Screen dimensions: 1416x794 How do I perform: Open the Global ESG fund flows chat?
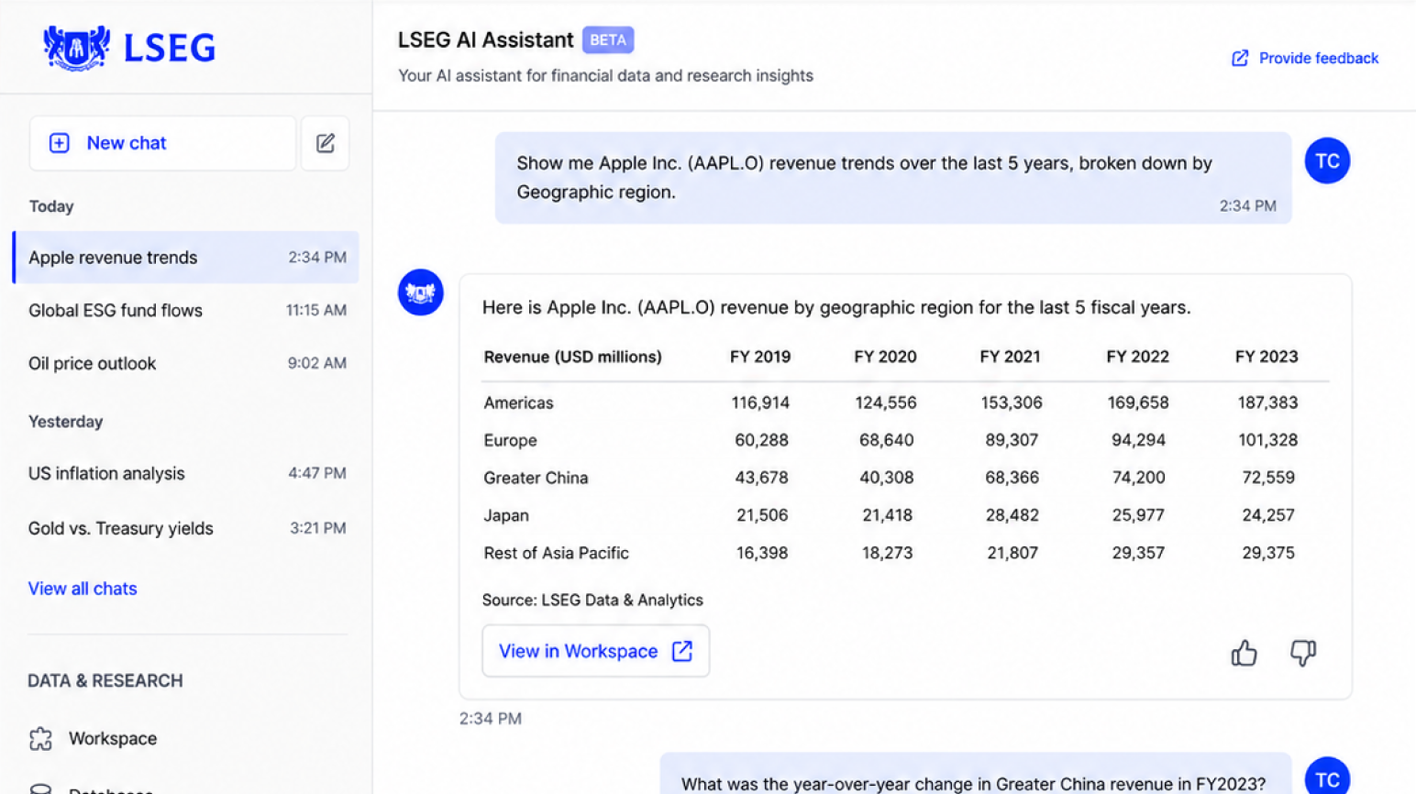[x=186, y=311]
